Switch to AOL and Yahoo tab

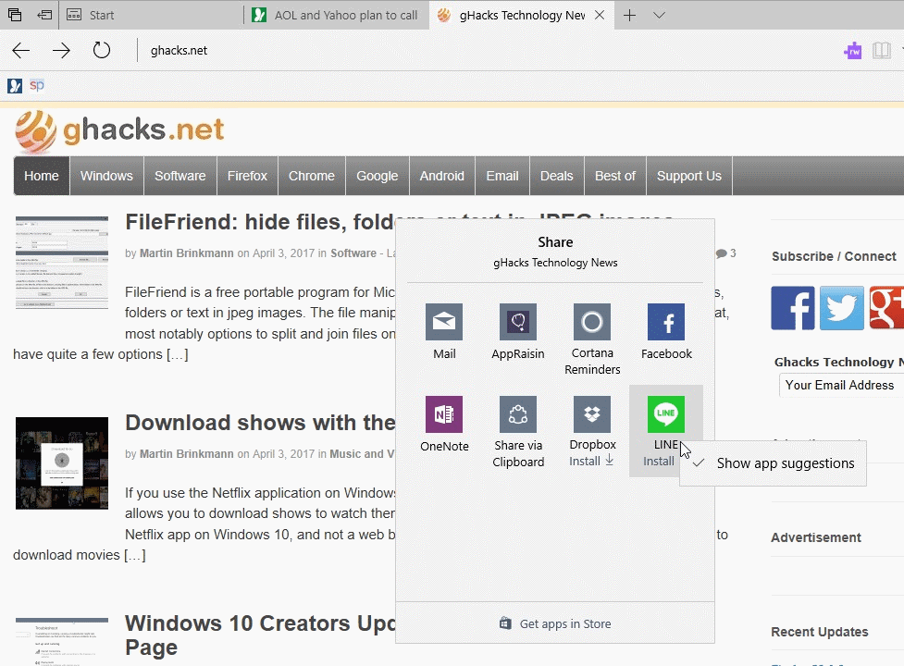[337, 15]
